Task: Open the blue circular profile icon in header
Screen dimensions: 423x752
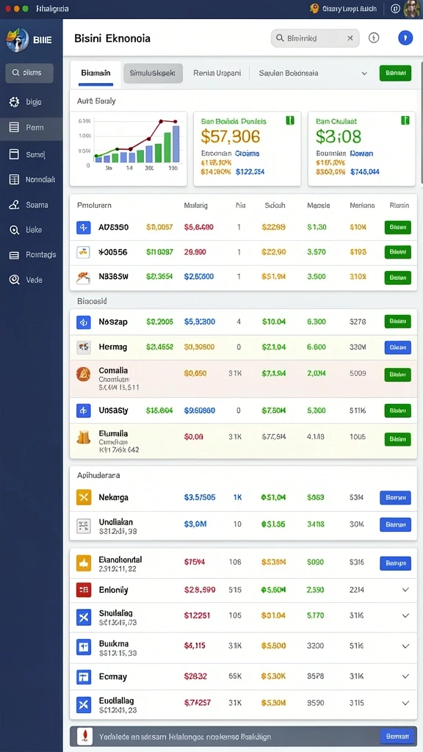Action: pos(405,38)
